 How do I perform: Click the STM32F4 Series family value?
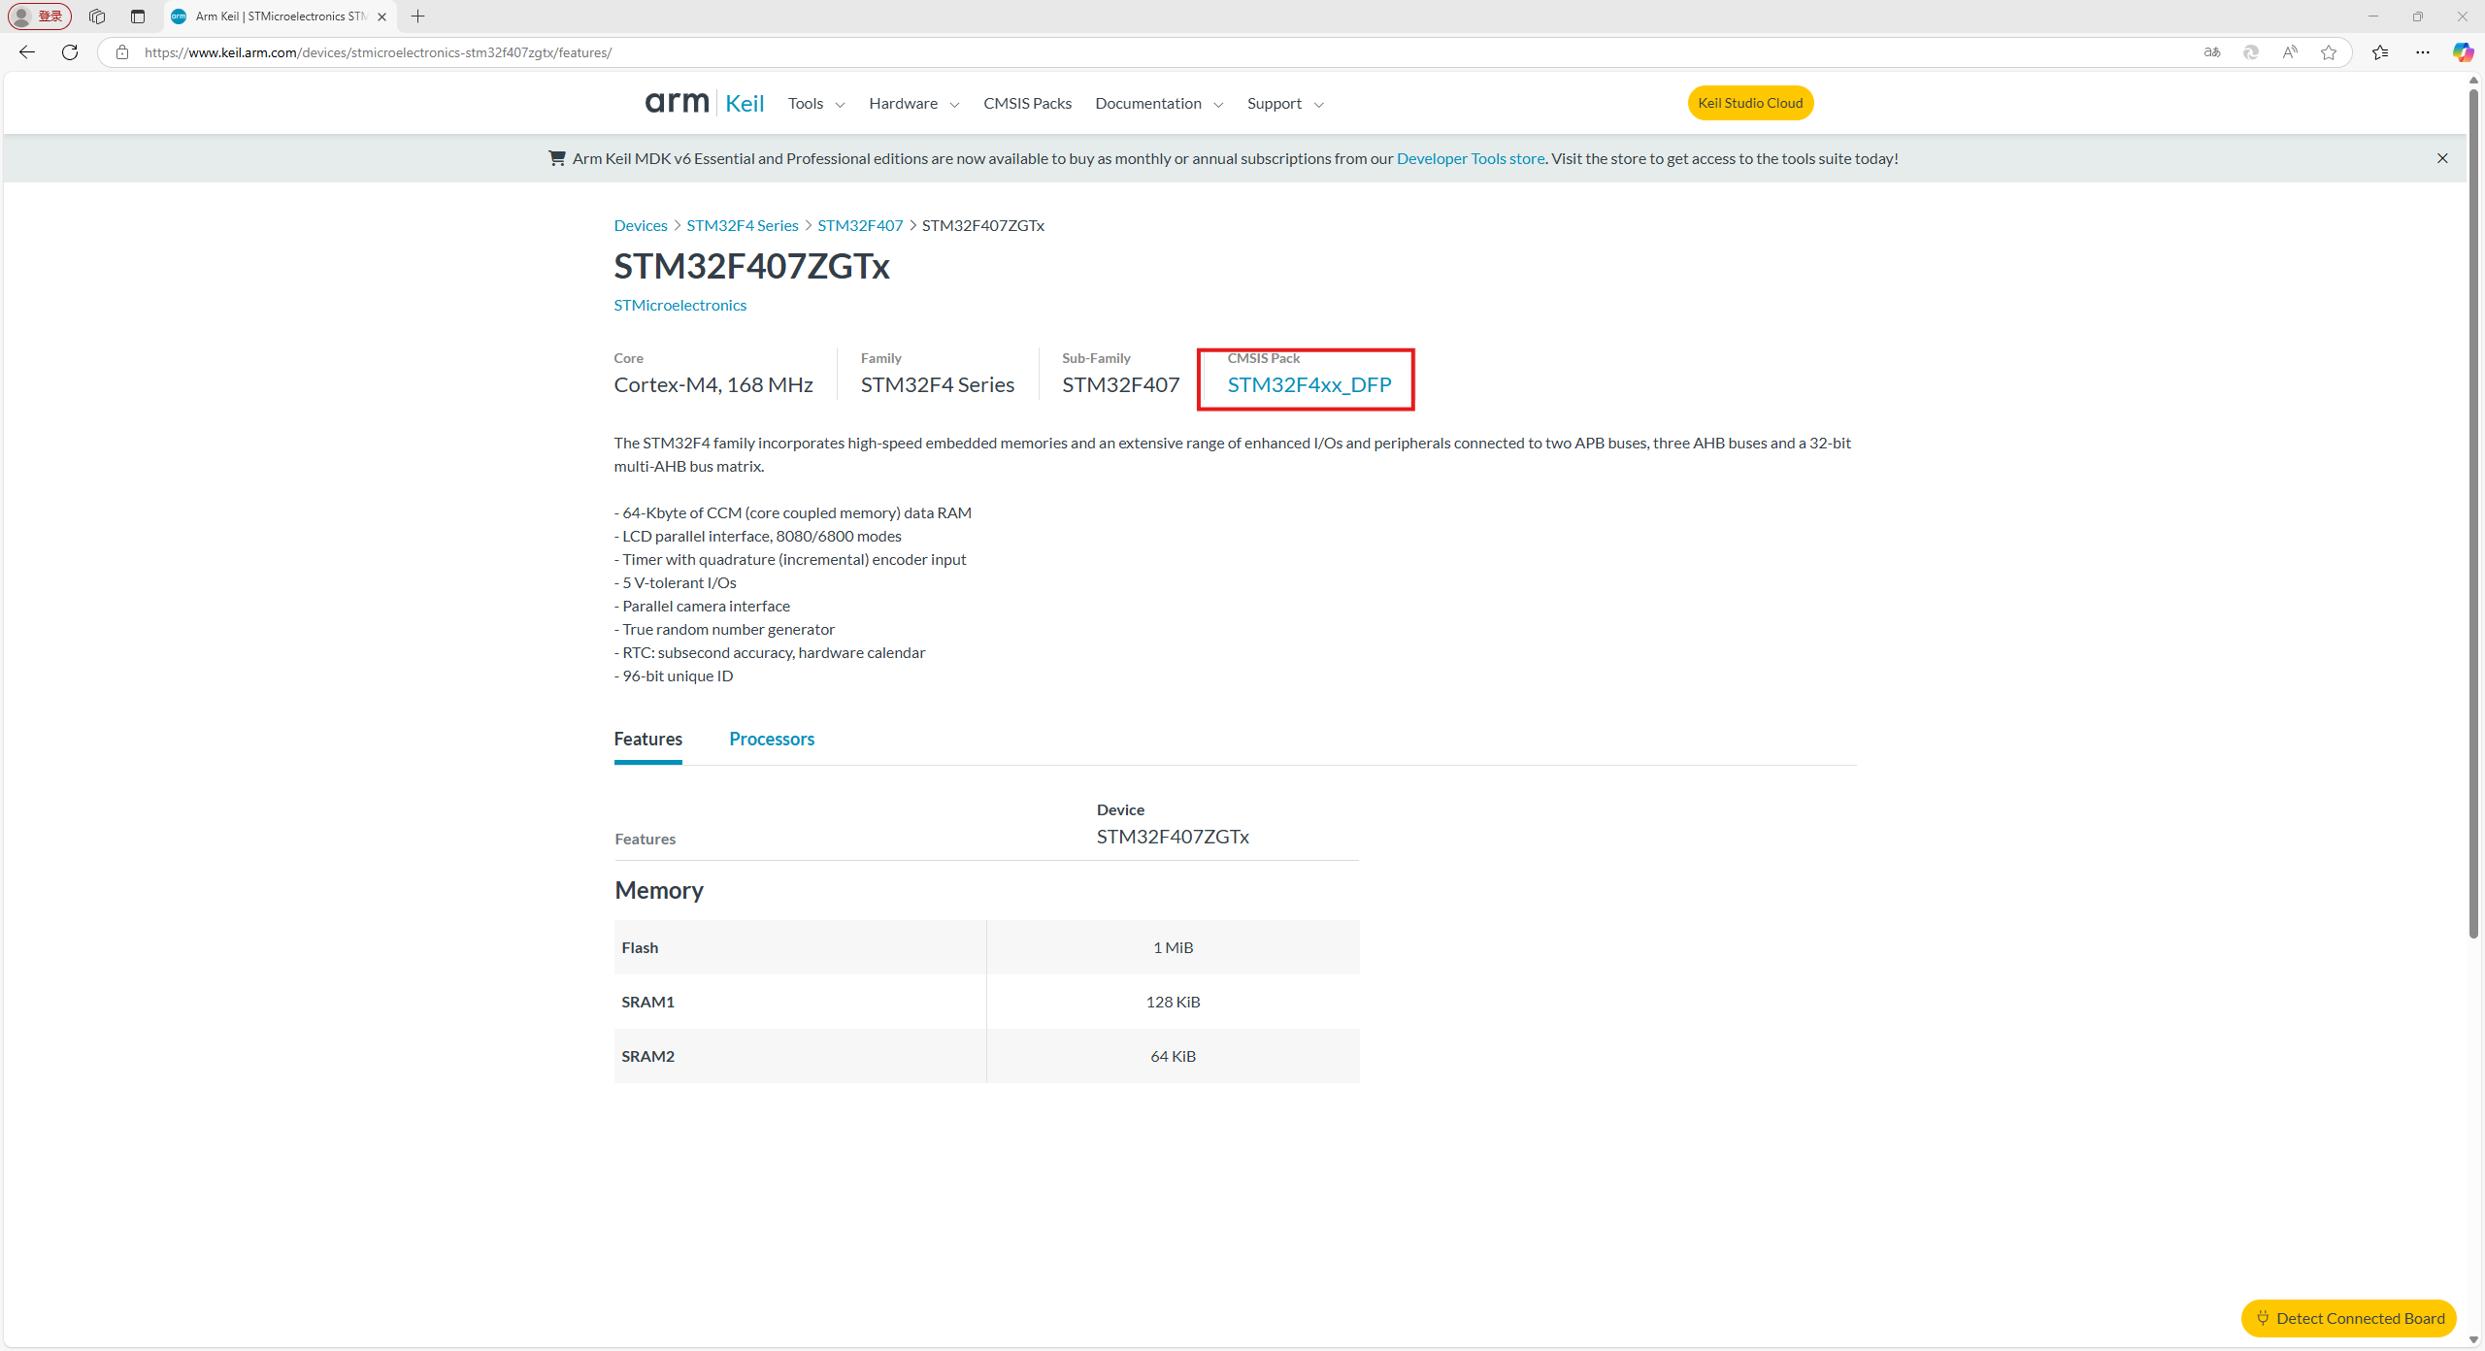point(938,384)
